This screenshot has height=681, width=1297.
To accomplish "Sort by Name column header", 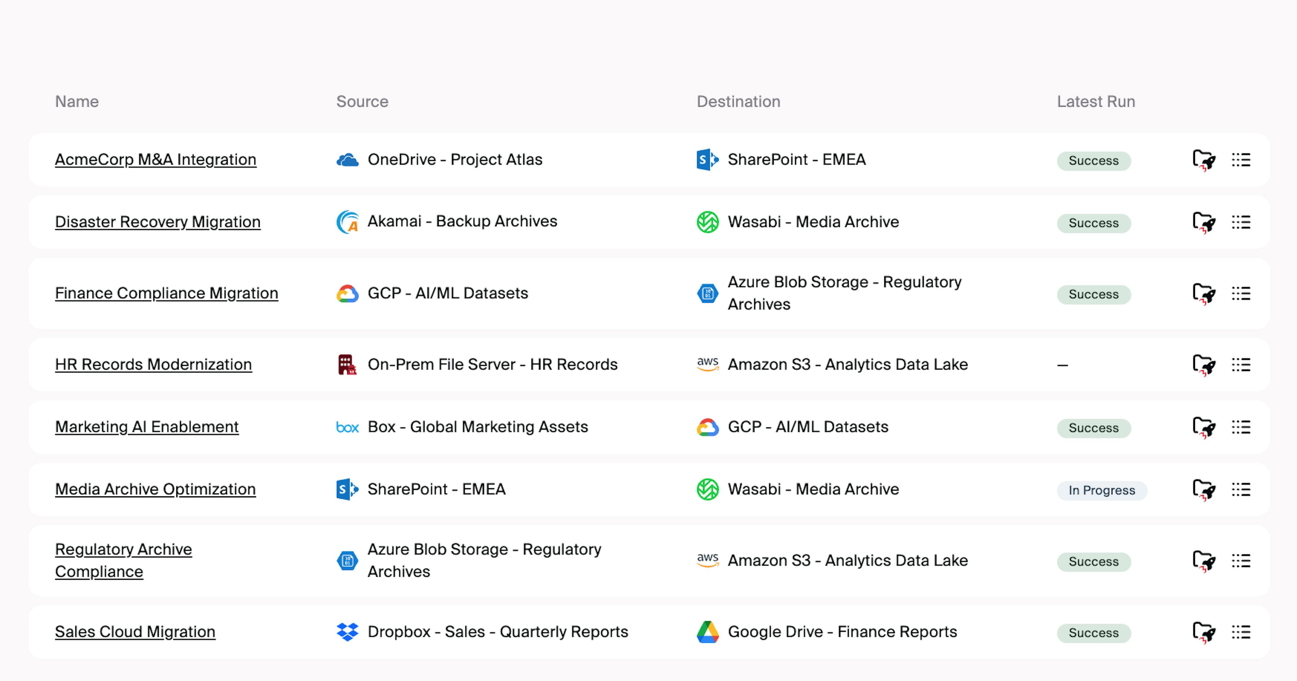I will coord(77,102).
